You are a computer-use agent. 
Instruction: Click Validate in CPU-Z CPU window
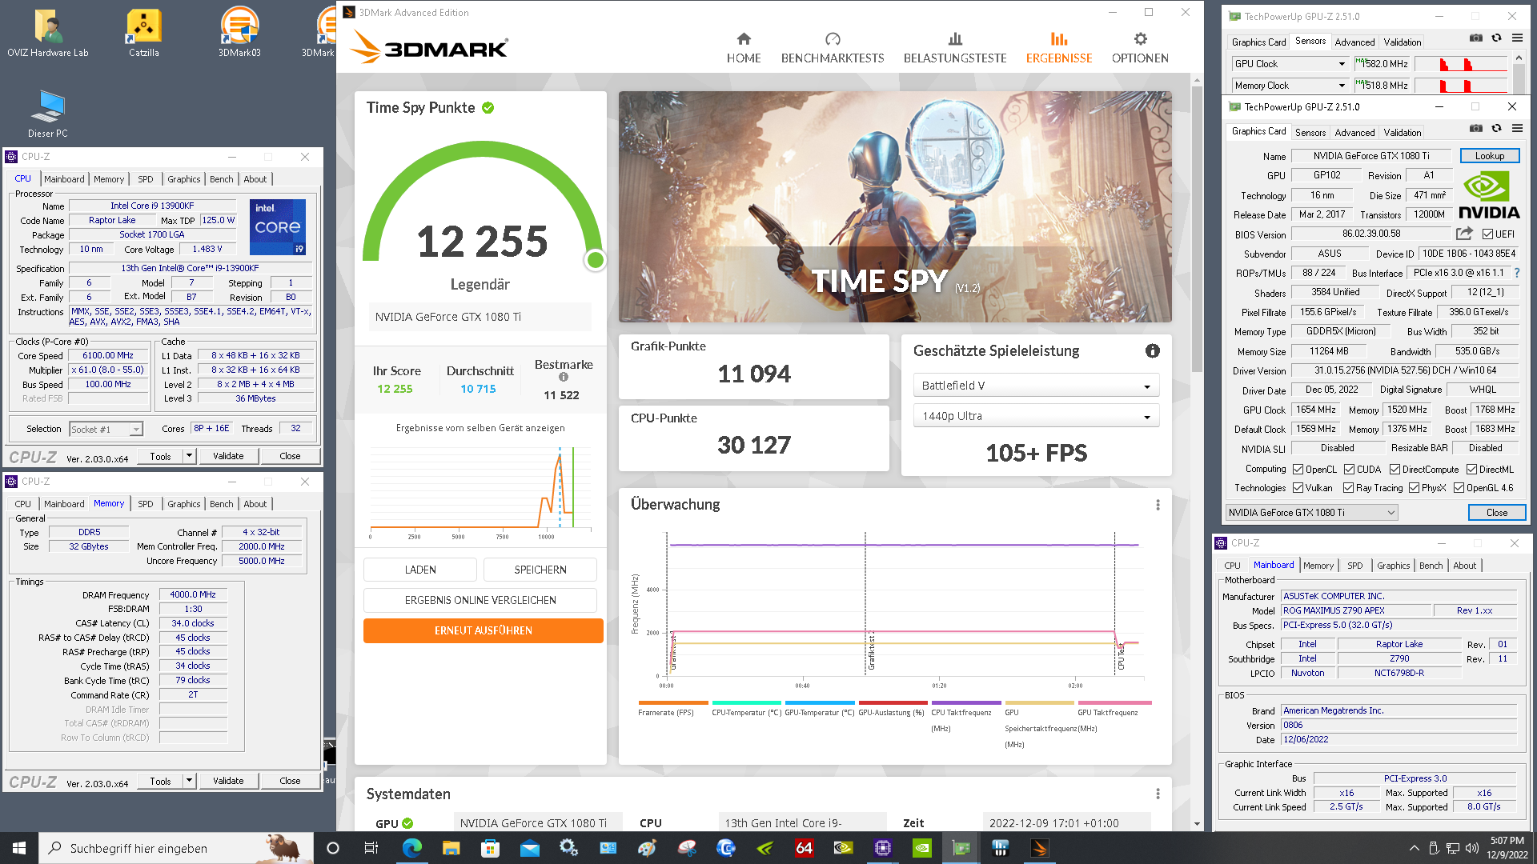click(x=228, y=456)
